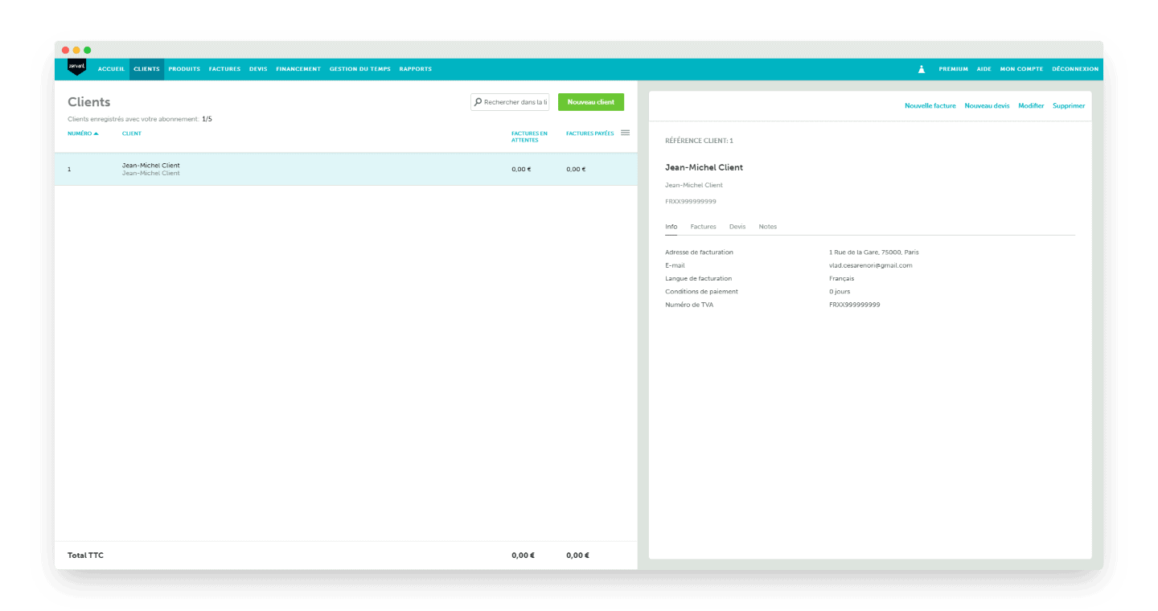Open Factures in the top navigation bar
The image size is (1158, 611).
point(224,69)
